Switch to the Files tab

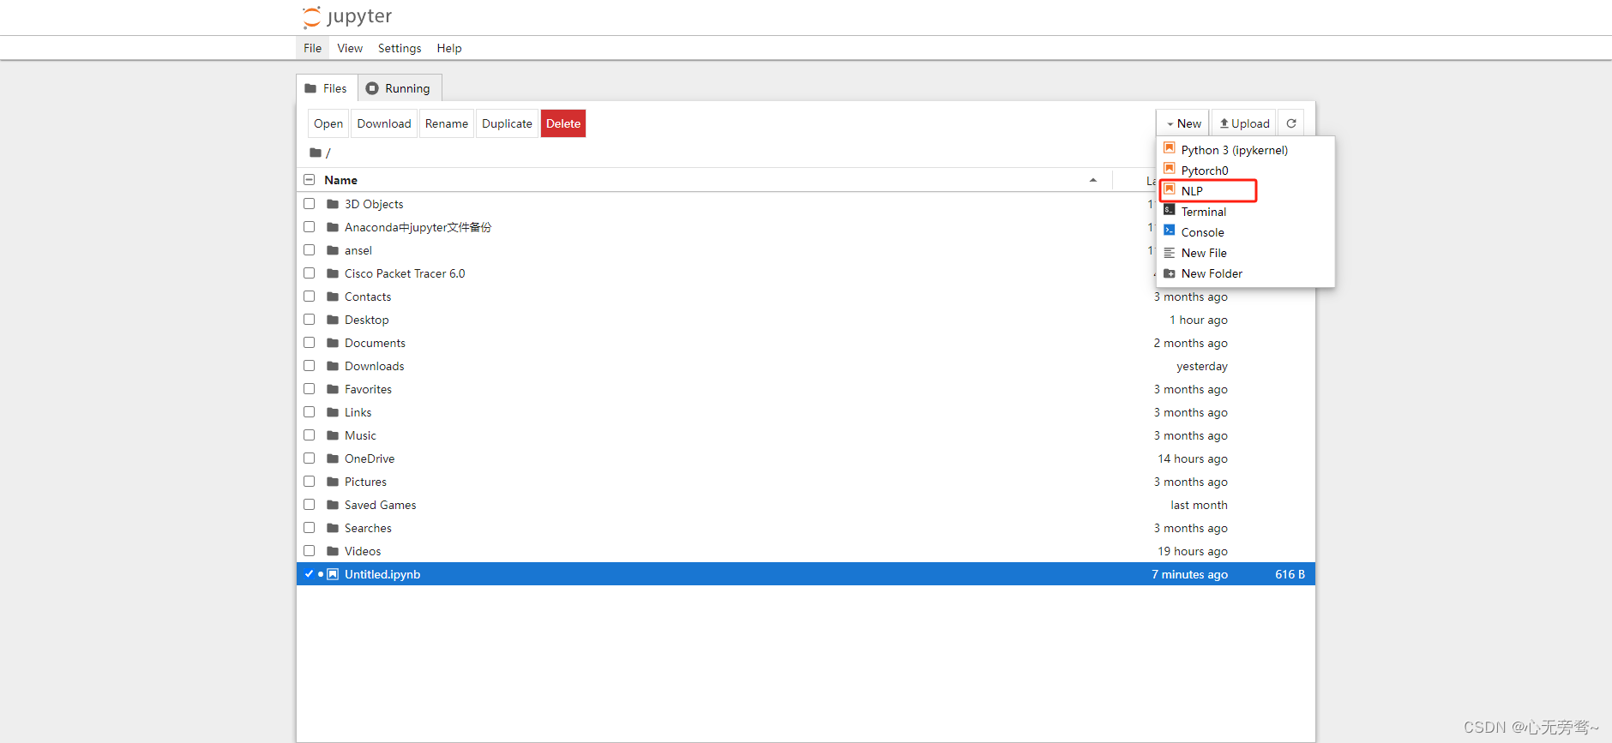coord(327,88)
